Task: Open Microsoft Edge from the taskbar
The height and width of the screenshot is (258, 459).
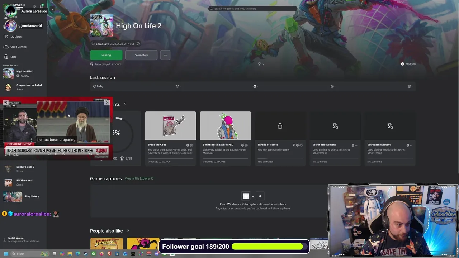Action: pyautogui.click(x=78, y=254)
